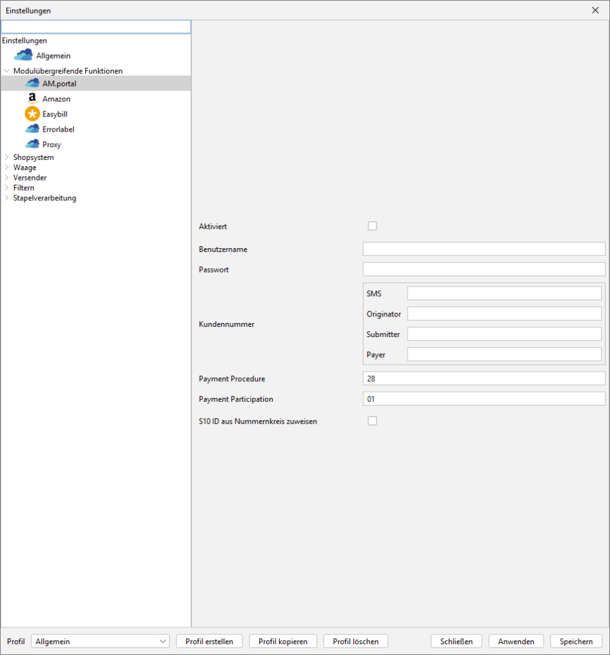Collapse Modulübergreifende Funktionen tree node
This screenshot has width=610, height=655.
(x=6, y=71)
